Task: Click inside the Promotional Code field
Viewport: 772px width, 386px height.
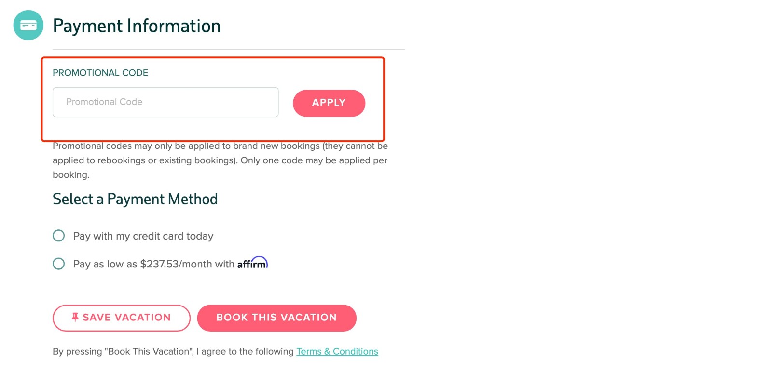Action: coord(165,102)
